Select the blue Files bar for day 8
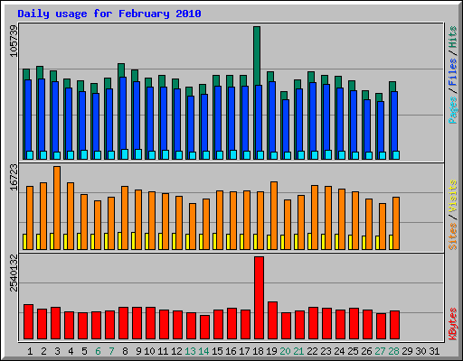463x361 pixels. [x=123, y=113]
